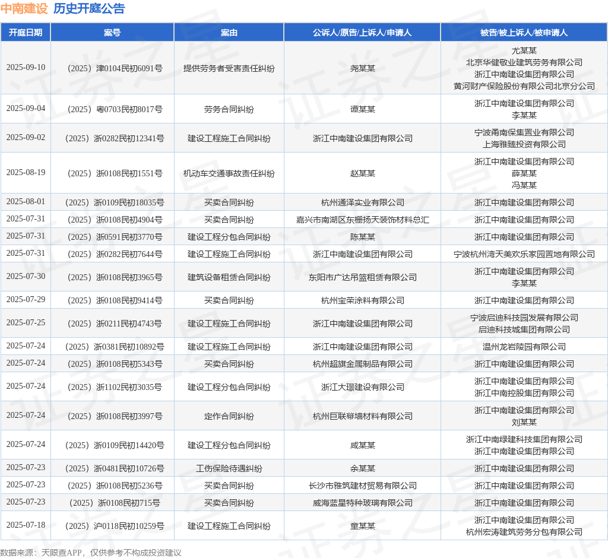This screenshot has width=608, height=558.
Task: Click the 案由 column header
Action: tap(229, 33)
